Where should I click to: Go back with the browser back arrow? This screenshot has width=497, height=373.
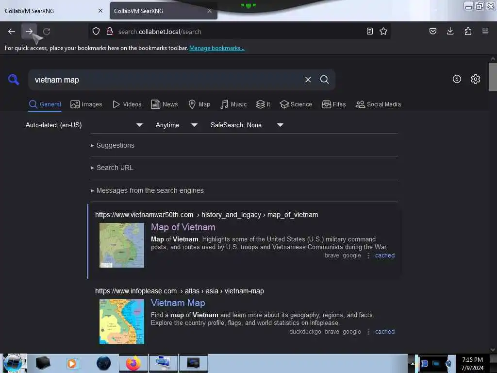(12, 32)
